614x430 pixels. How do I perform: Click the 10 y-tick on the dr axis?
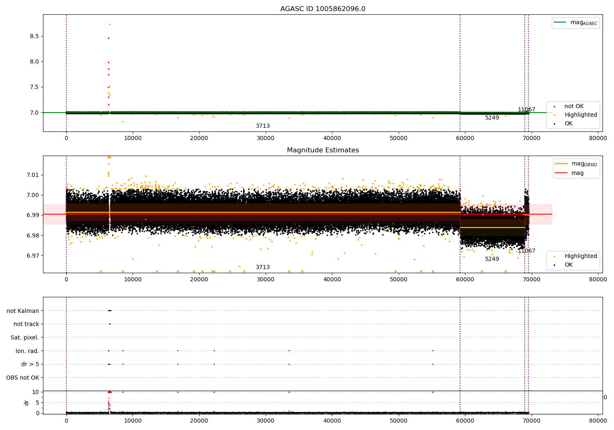pos(36,392)
